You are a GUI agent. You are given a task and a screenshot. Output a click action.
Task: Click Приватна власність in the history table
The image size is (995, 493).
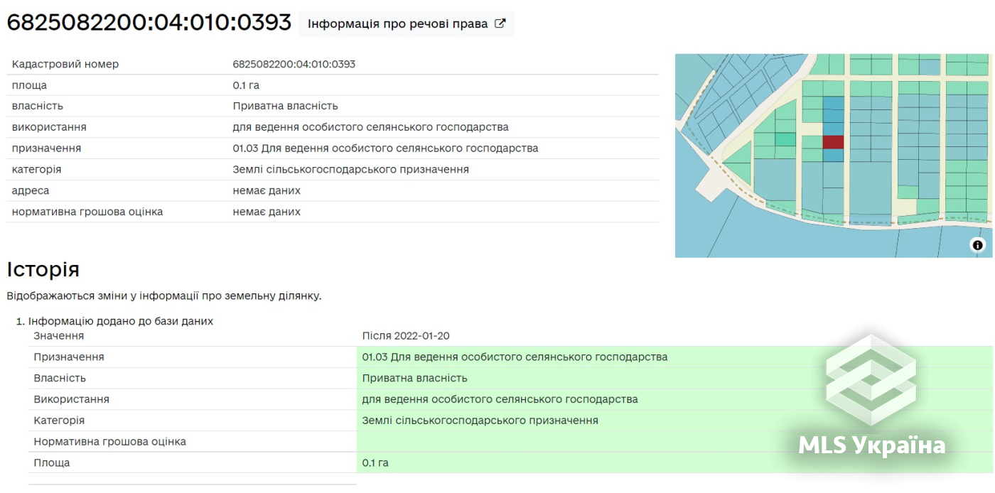coord(415,378)
